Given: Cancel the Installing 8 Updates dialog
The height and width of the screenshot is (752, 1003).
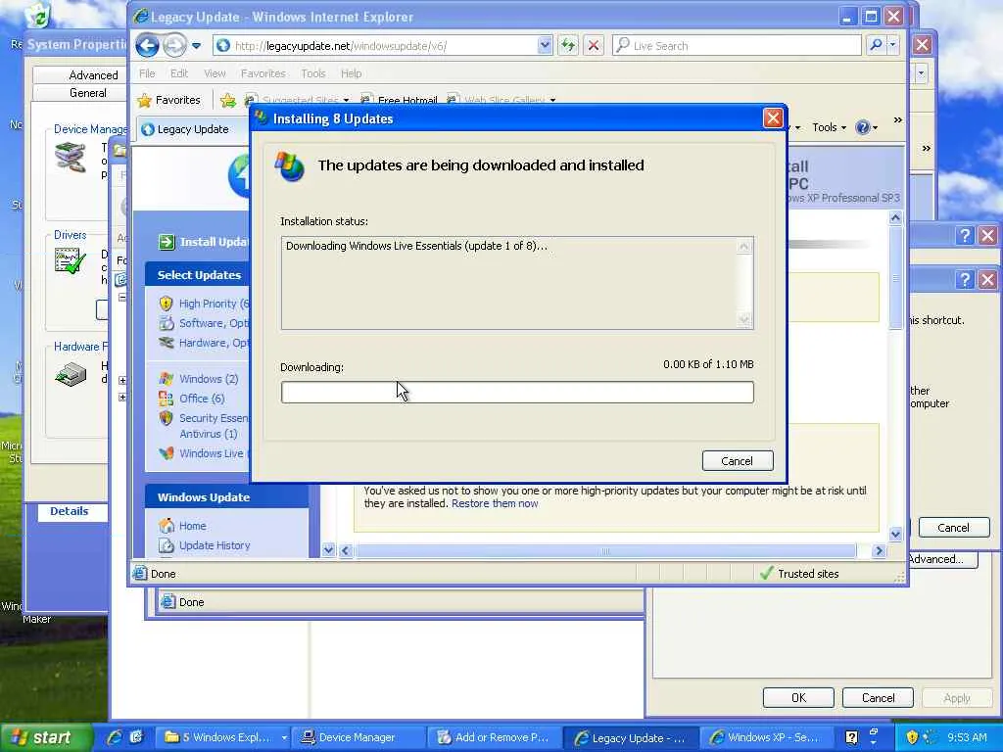Looking at the screenshot, I should pos(738,461).
